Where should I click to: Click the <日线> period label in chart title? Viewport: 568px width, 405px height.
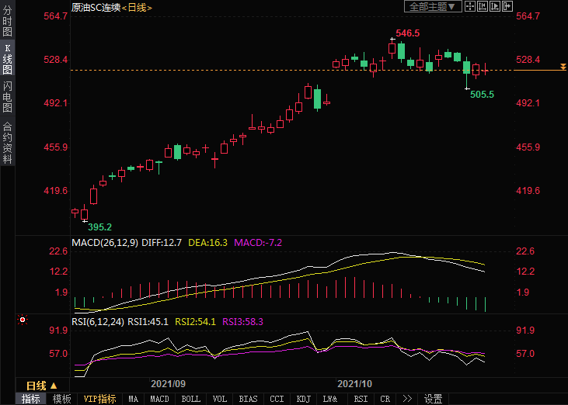137,7
